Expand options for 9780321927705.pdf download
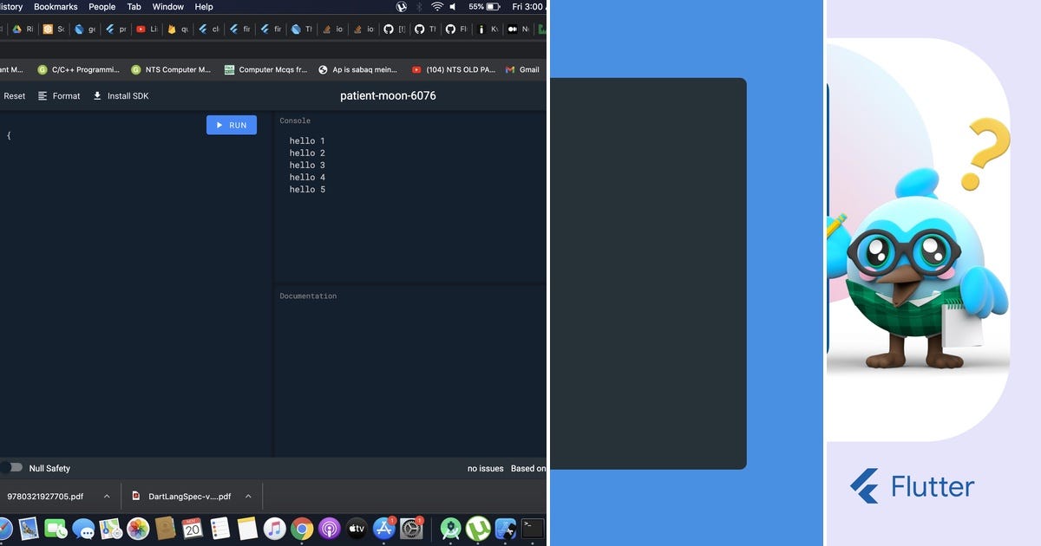Image resolution: width=1041 pixels, height=546 pixels. [107, 496]
